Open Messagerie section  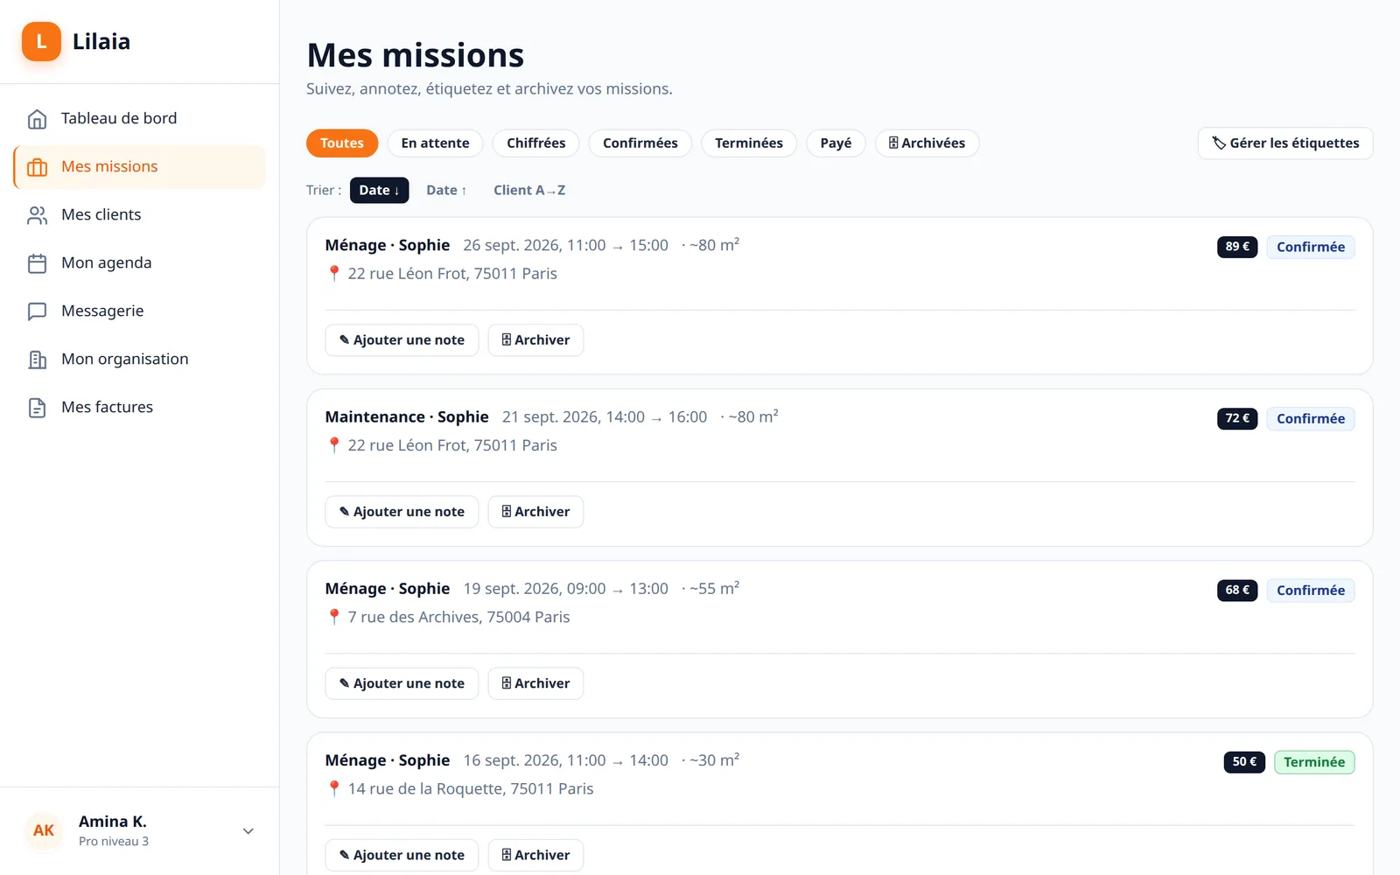click(140, 311)
